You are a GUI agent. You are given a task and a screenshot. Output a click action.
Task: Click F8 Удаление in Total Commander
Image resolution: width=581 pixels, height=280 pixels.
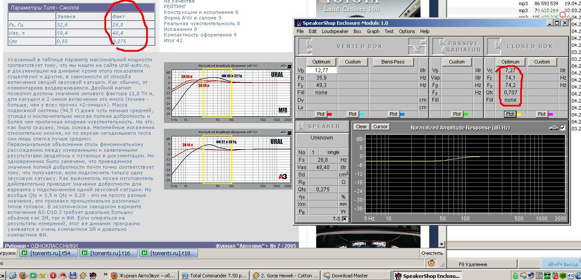[x=473, y=264]
